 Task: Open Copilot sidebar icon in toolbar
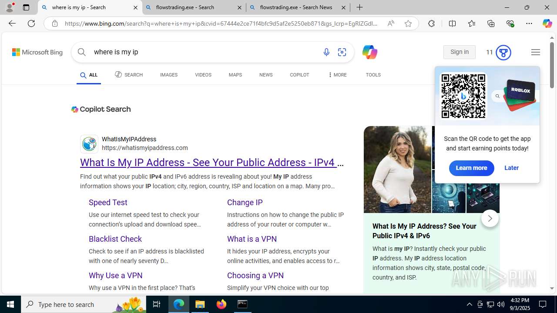(x=547, y=23)
